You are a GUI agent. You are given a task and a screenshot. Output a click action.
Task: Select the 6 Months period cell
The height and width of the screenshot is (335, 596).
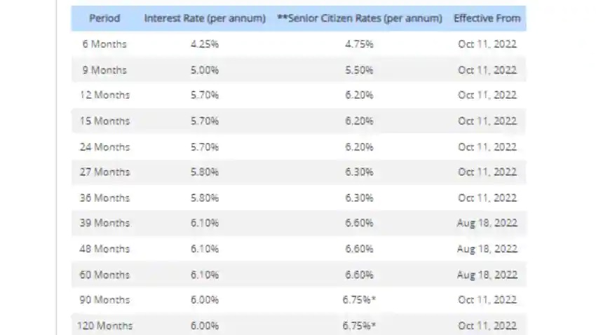click(x=104, y=44)
